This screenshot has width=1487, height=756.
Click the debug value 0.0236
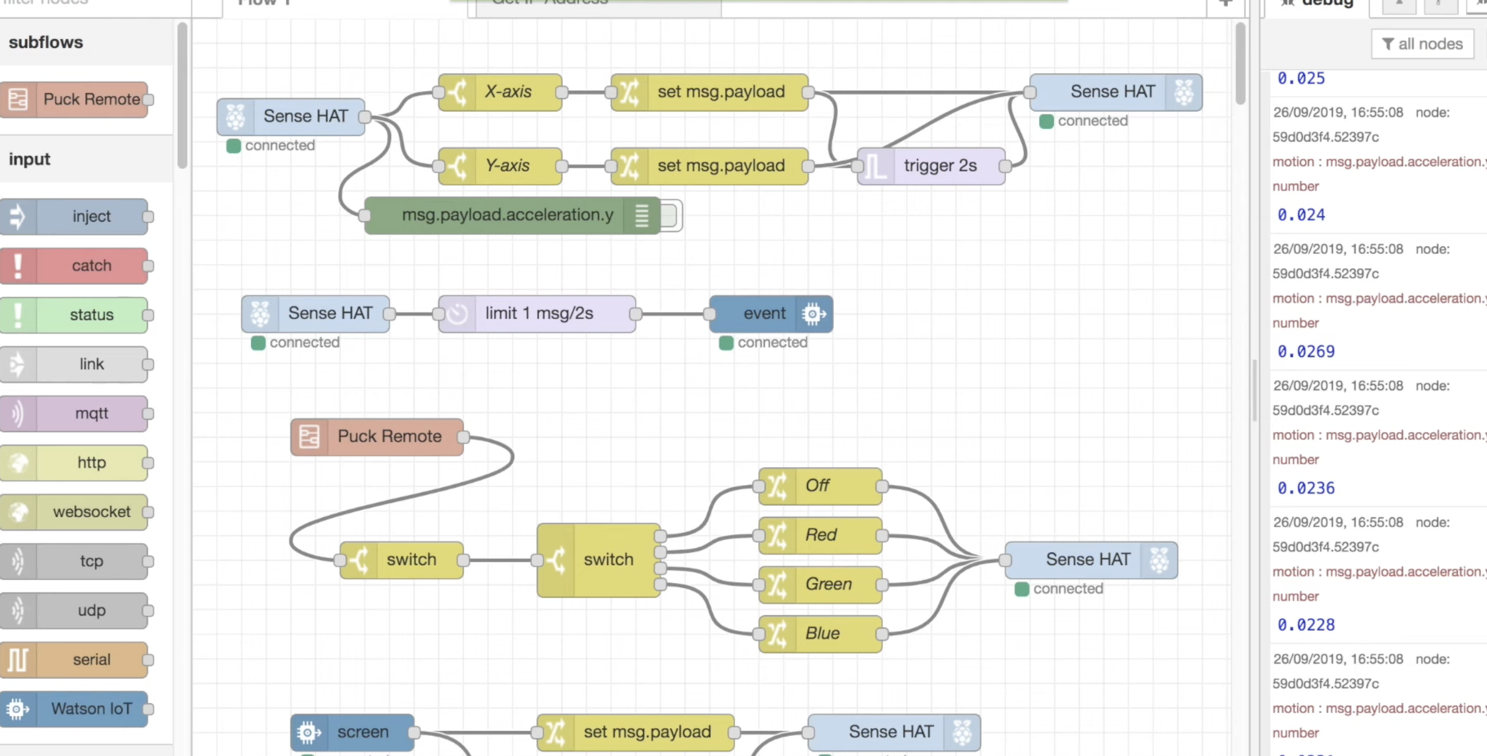(1306, 488)
